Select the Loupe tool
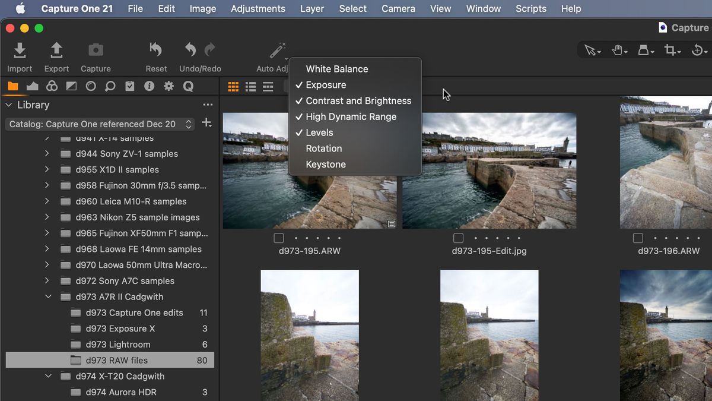Image resolution: width=712 pixels, height=401 pixels. (x=110, y=86)
